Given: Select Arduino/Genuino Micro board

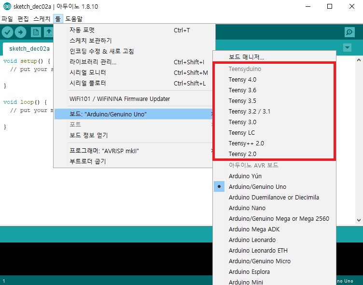Looking at the screenshot, I should click(274, 261).
